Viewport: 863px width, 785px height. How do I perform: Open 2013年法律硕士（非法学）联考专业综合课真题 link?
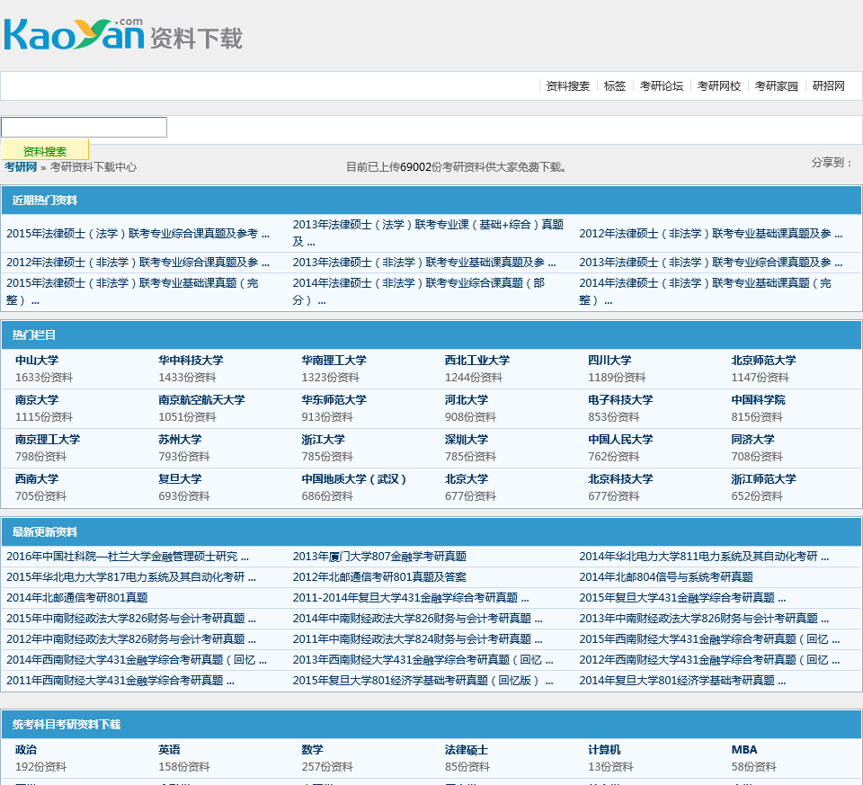click(710, 262)
